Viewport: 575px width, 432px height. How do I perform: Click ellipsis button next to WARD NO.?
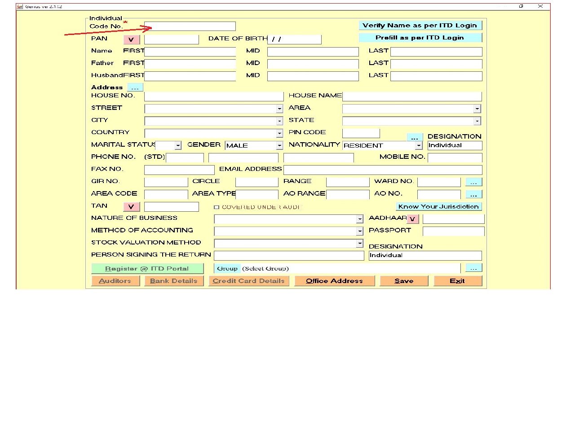click(x=473, y=182)
